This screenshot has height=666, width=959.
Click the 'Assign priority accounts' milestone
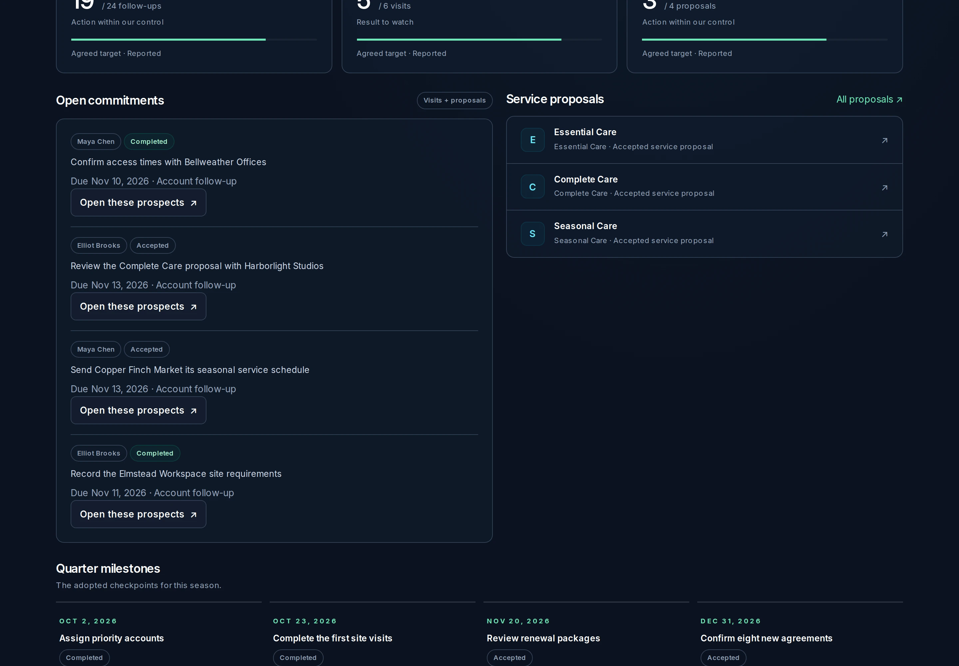pyautogui.click(x=112, y=638)
